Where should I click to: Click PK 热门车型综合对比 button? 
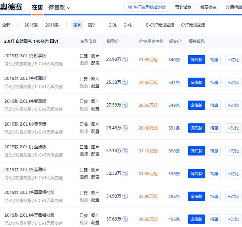(x=147, y=7)
